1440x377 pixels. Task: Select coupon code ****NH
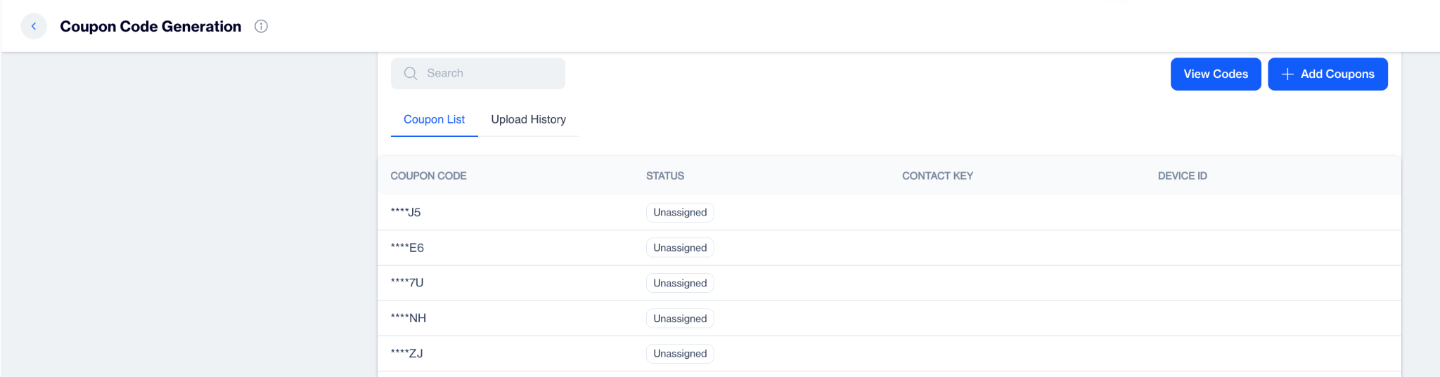coord(409,318)
